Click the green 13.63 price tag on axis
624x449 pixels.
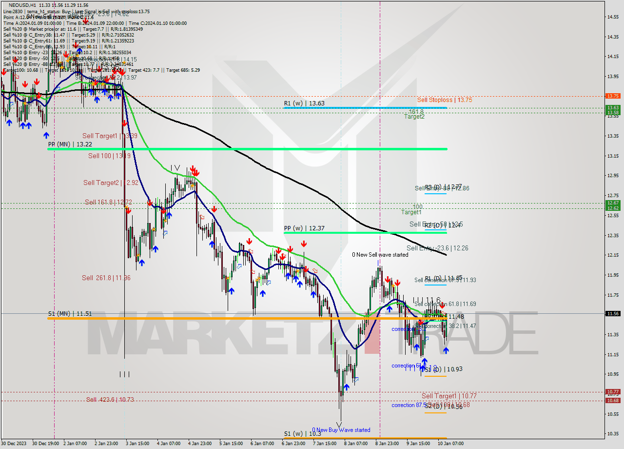click(612, 107)
